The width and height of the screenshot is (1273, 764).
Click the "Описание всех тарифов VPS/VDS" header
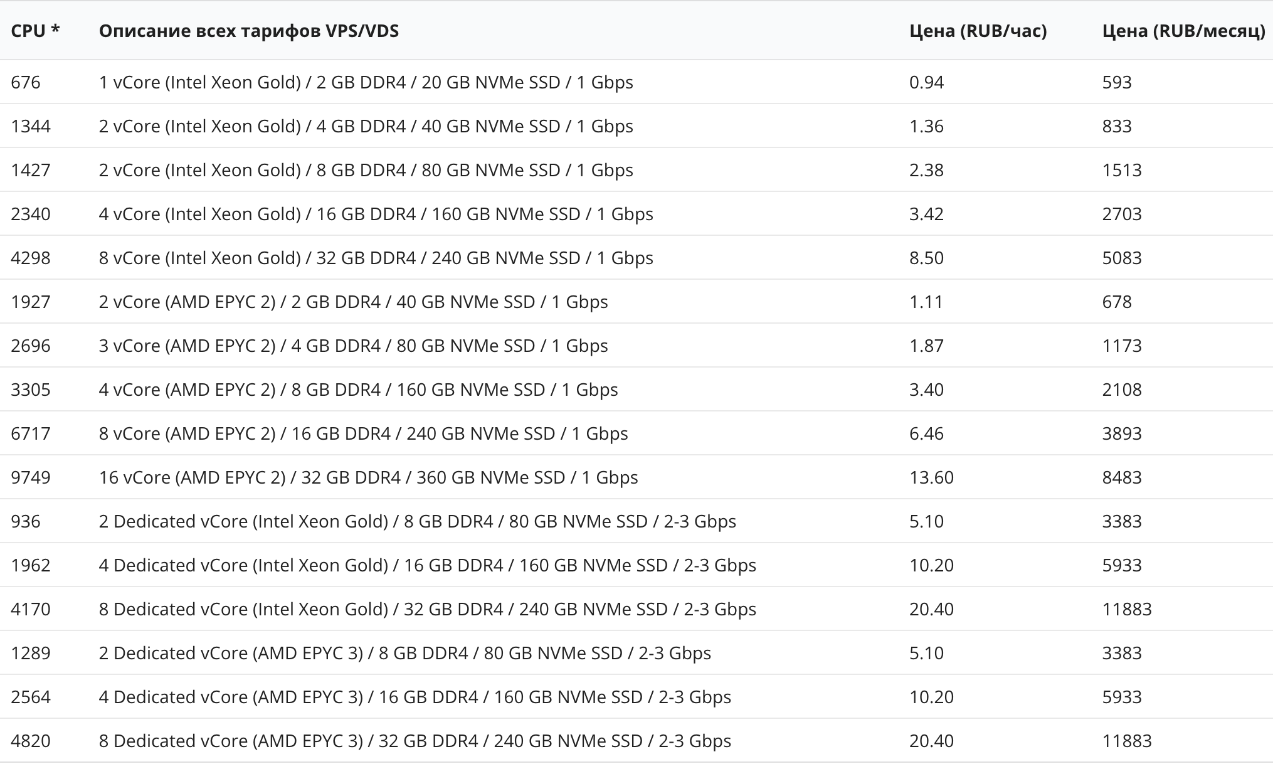[249, 31]
